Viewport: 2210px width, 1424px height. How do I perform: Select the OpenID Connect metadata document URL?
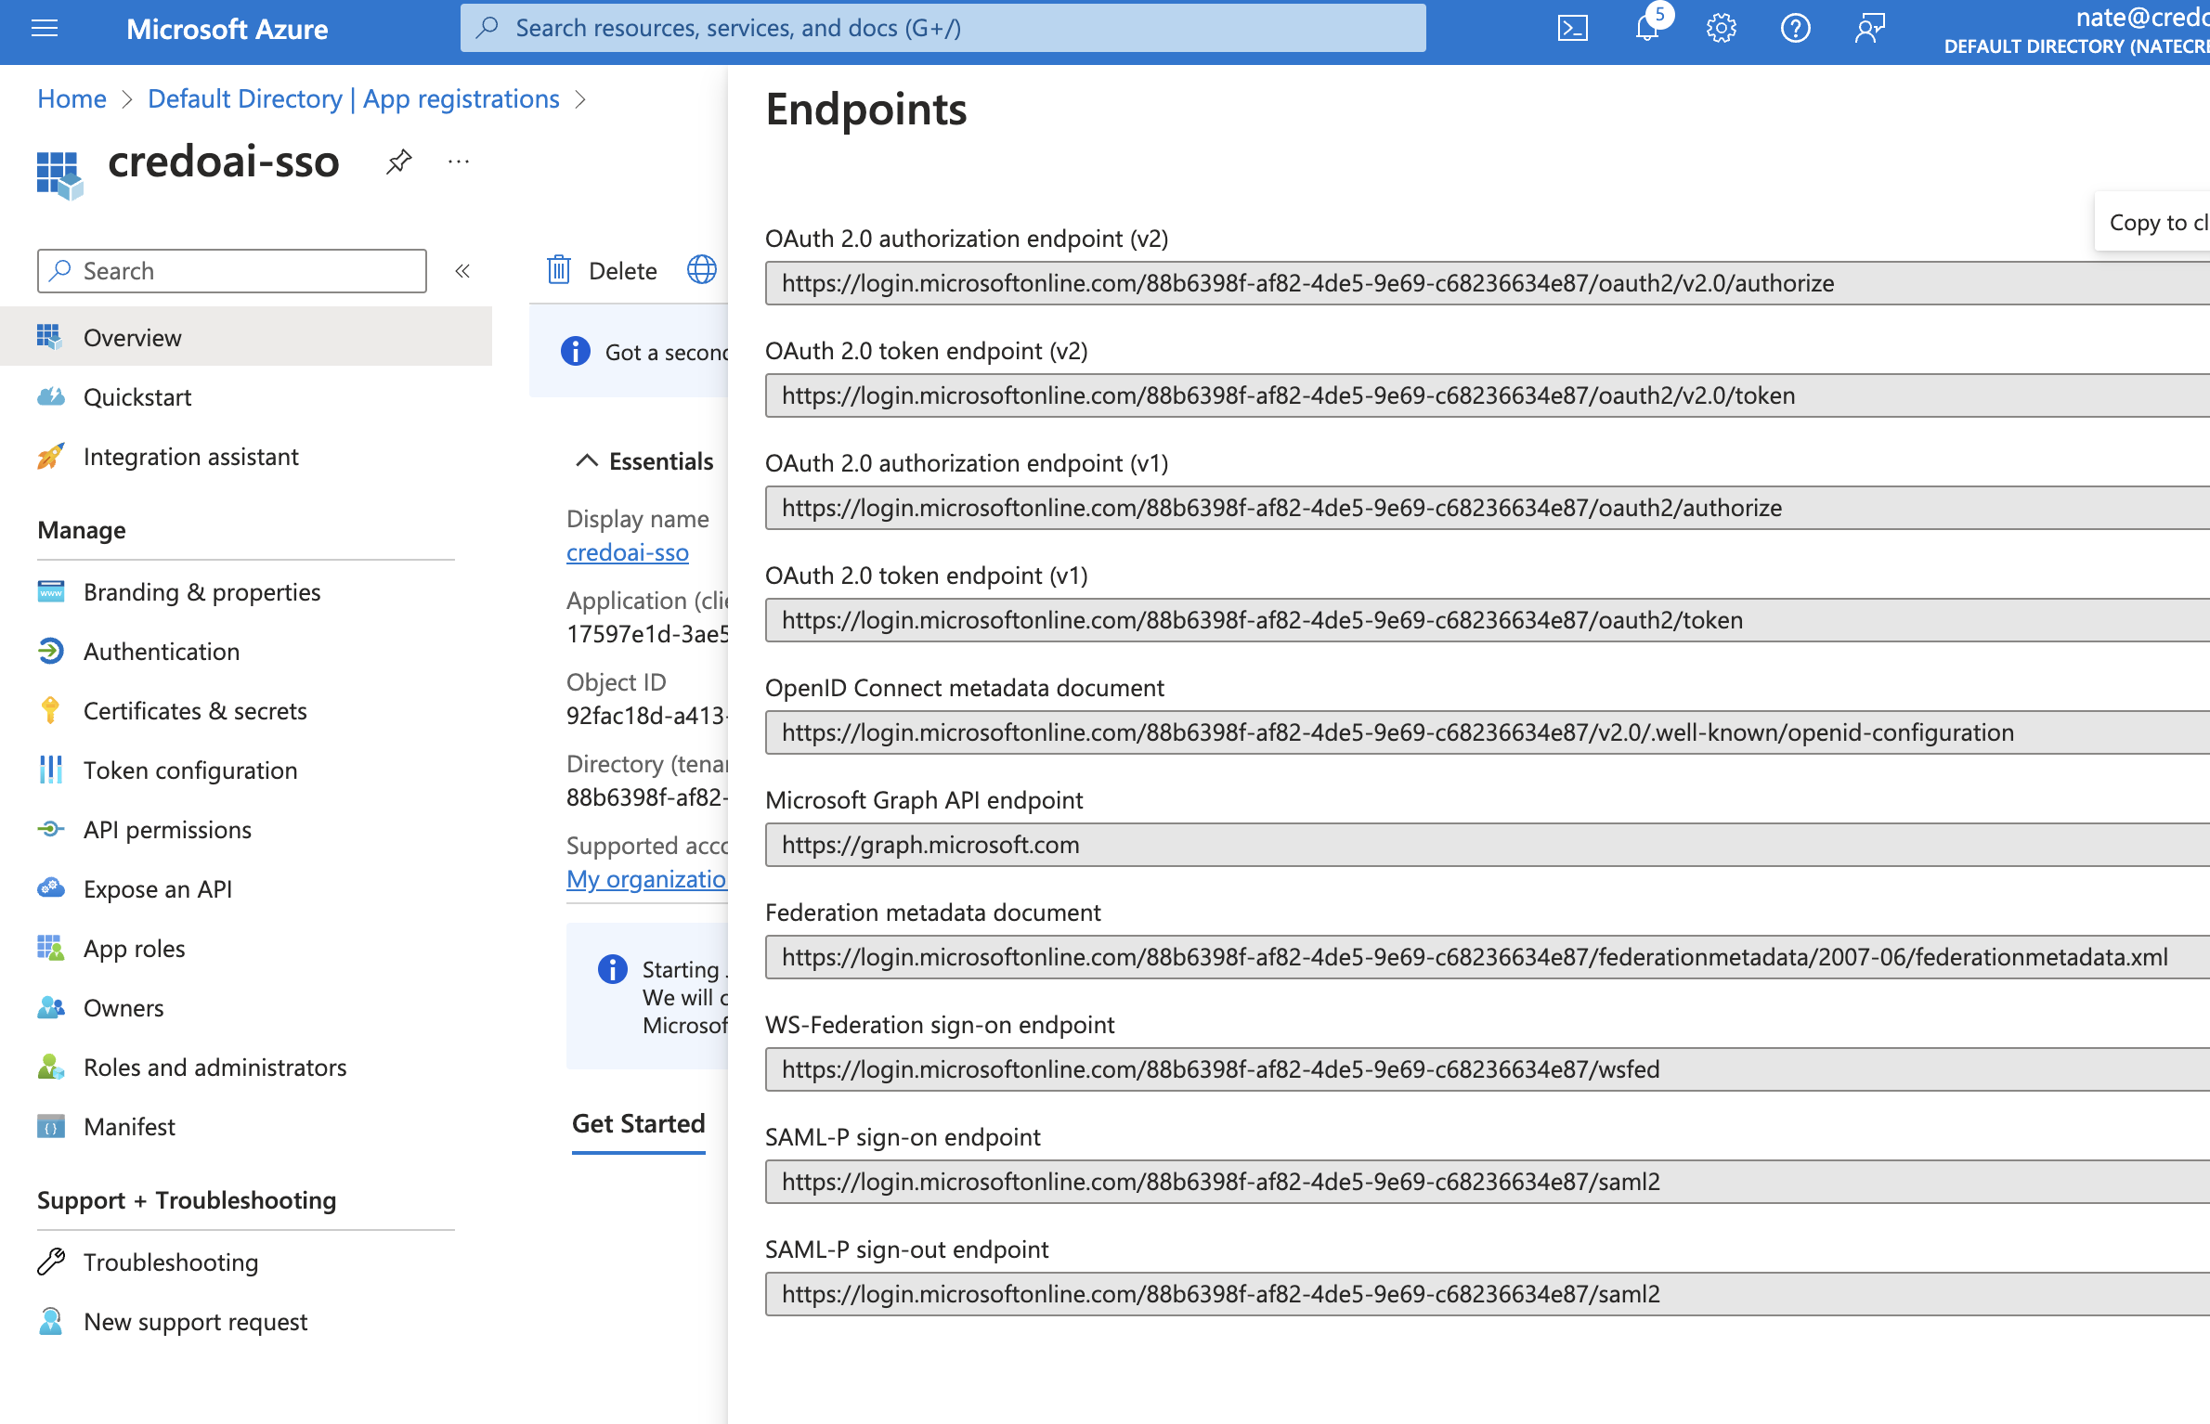point(1488,732)
